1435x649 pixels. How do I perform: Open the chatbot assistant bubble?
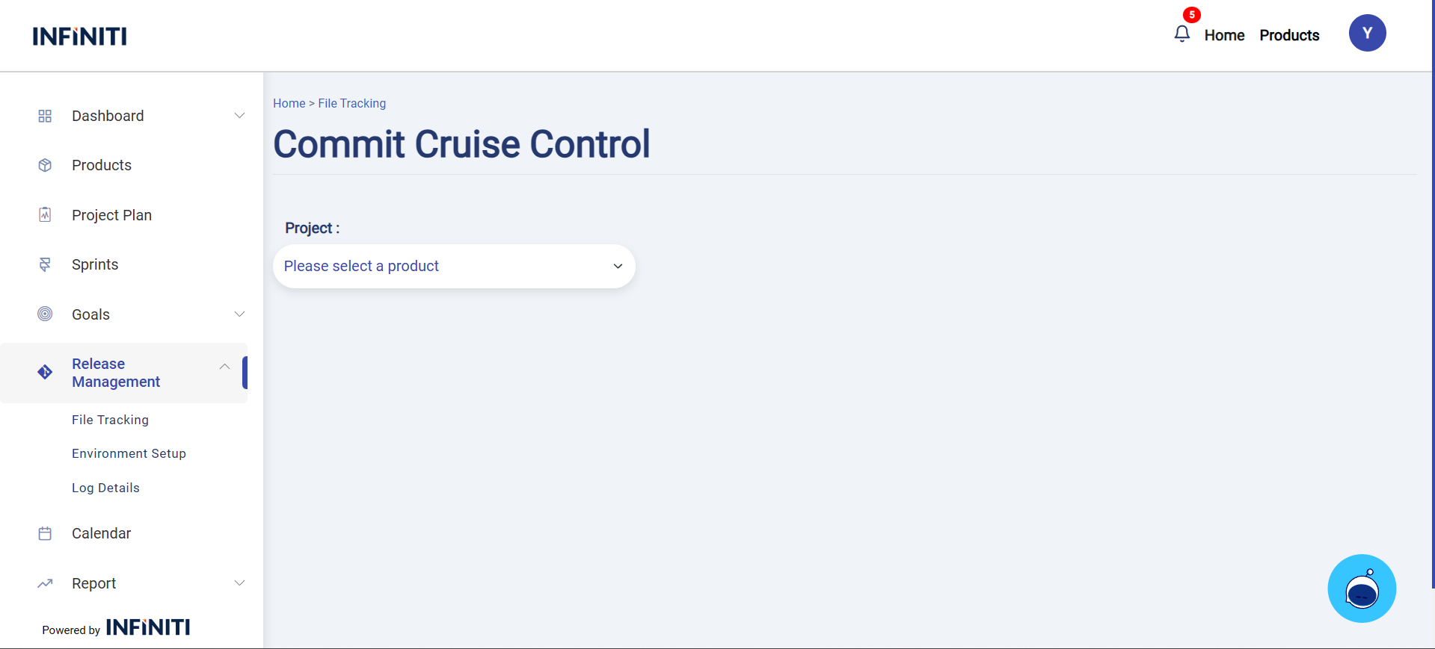coord(1361,589)
